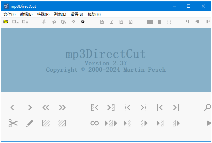Open the 列表(L) menu
The image size is (212, 143).
[x=60, y=14]
